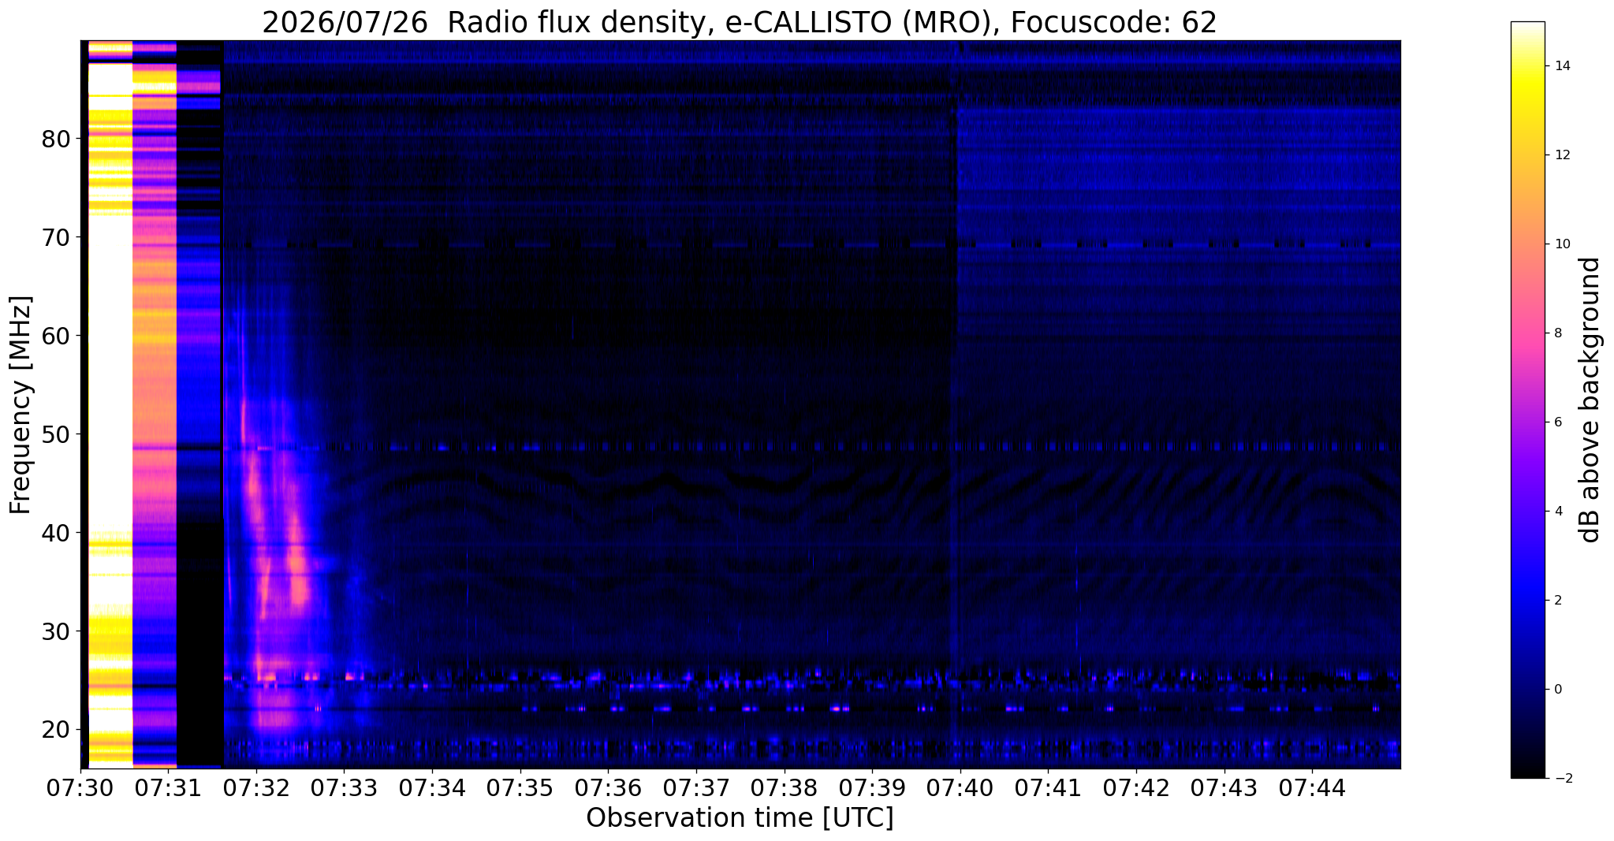1614x841 pixels.
Task: Click the Observation time [UTC] axis label
Action: tap(740, 818)
